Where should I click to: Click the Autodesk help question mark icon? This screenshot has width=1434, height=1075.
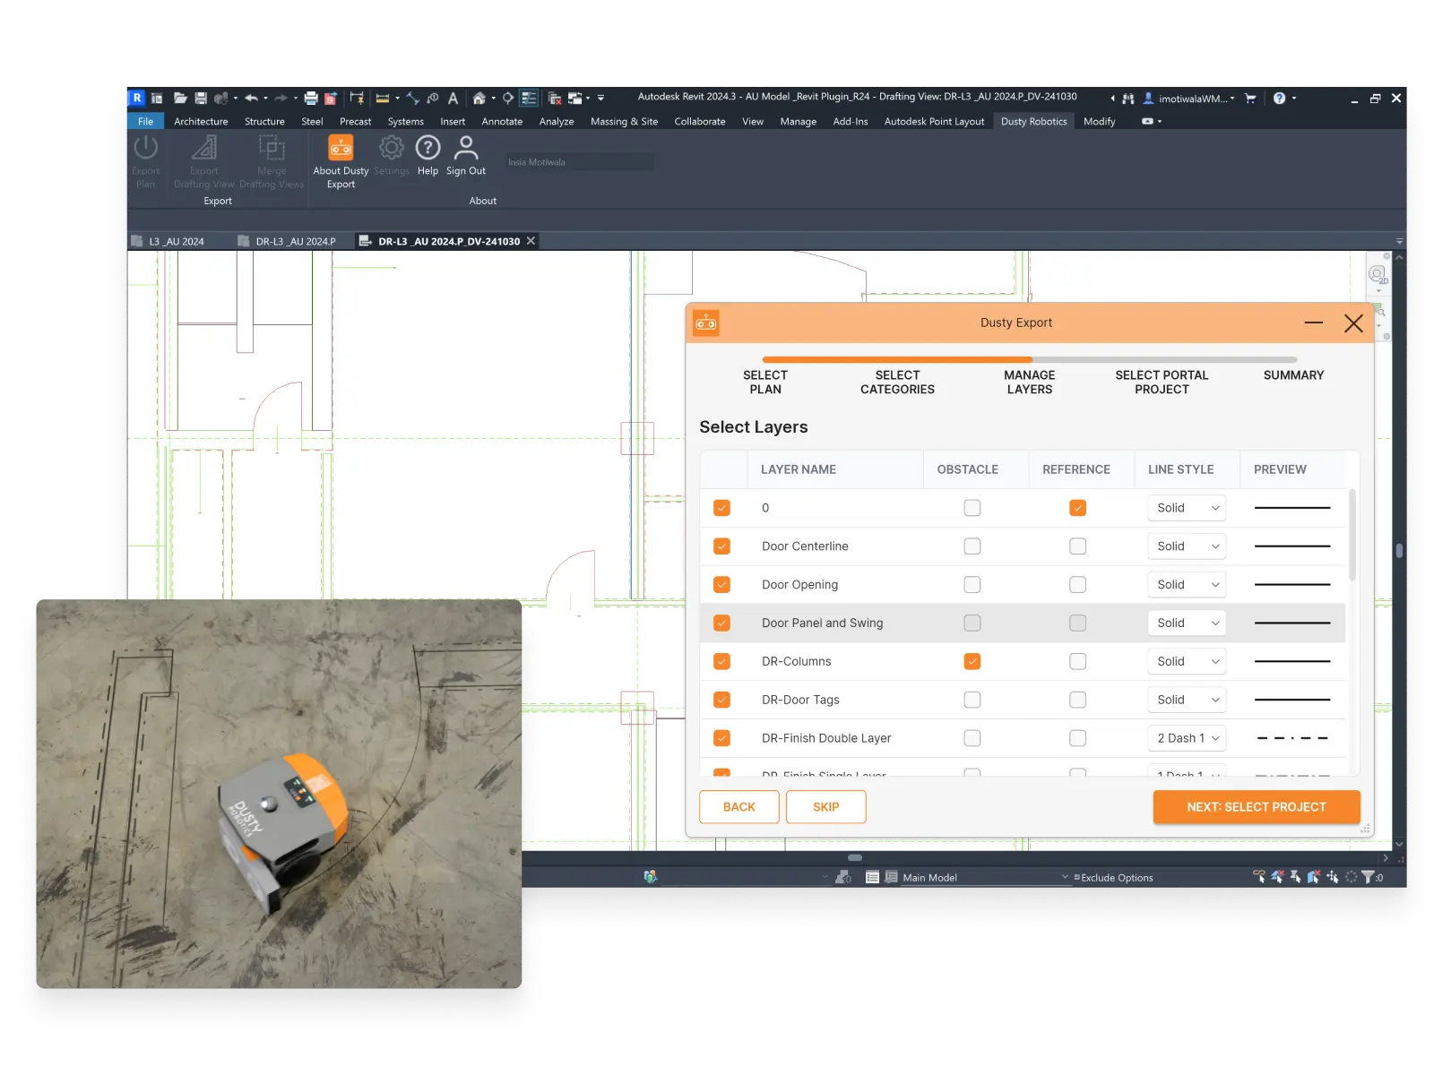[1280, 99]
